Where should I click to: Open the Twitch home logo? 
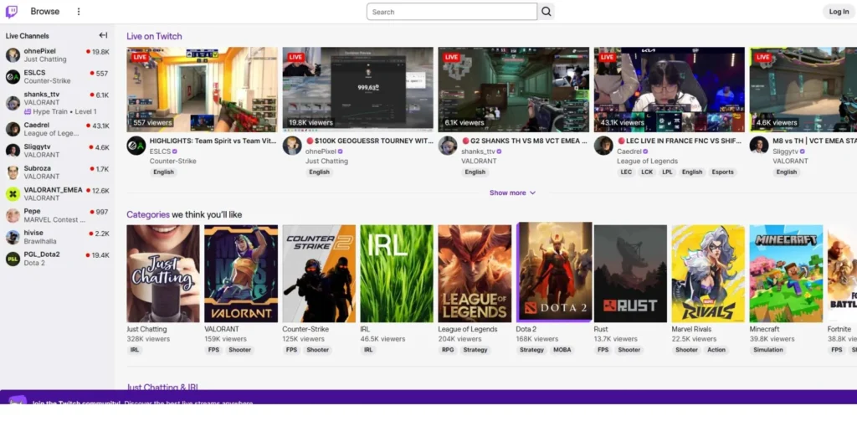[12, 12]
